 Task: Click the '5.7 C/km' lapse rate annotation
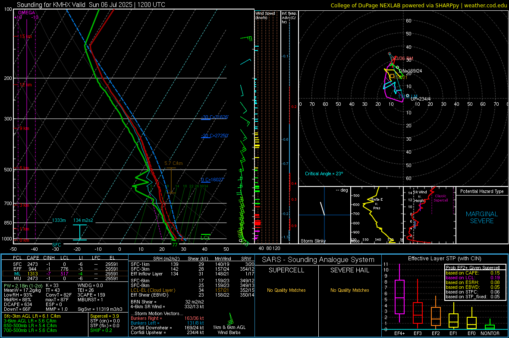173,163
